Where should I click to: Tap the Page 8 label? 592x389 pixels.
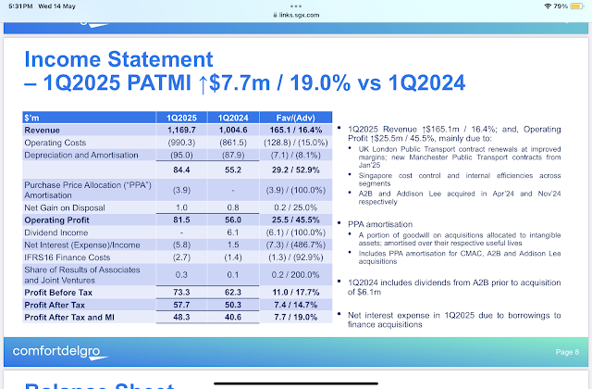(x=567, y=352)
